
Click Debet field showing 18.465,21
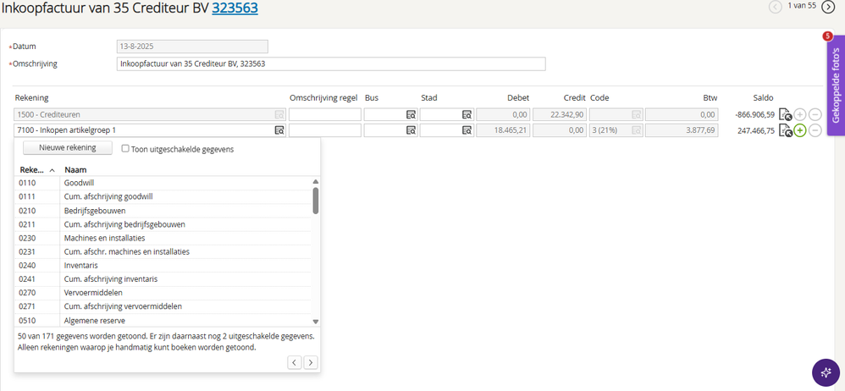(x=503, y=130)
